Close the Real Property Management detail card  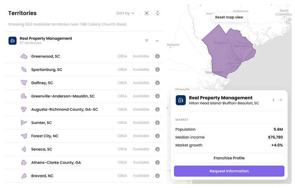click(x=281, y=100)
